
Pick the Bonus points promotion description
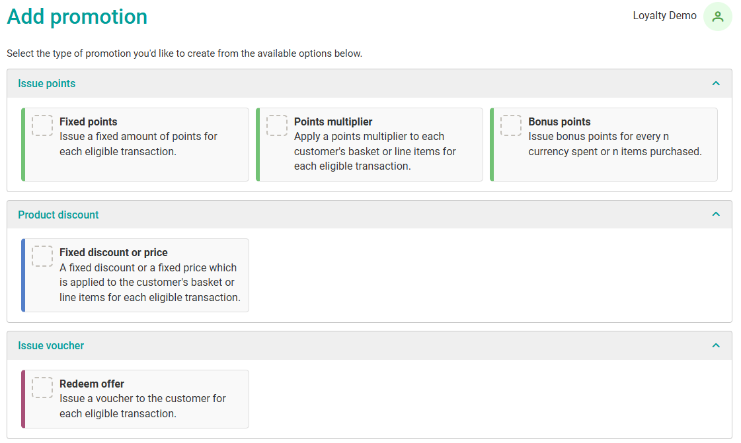(x=614, y=144)
